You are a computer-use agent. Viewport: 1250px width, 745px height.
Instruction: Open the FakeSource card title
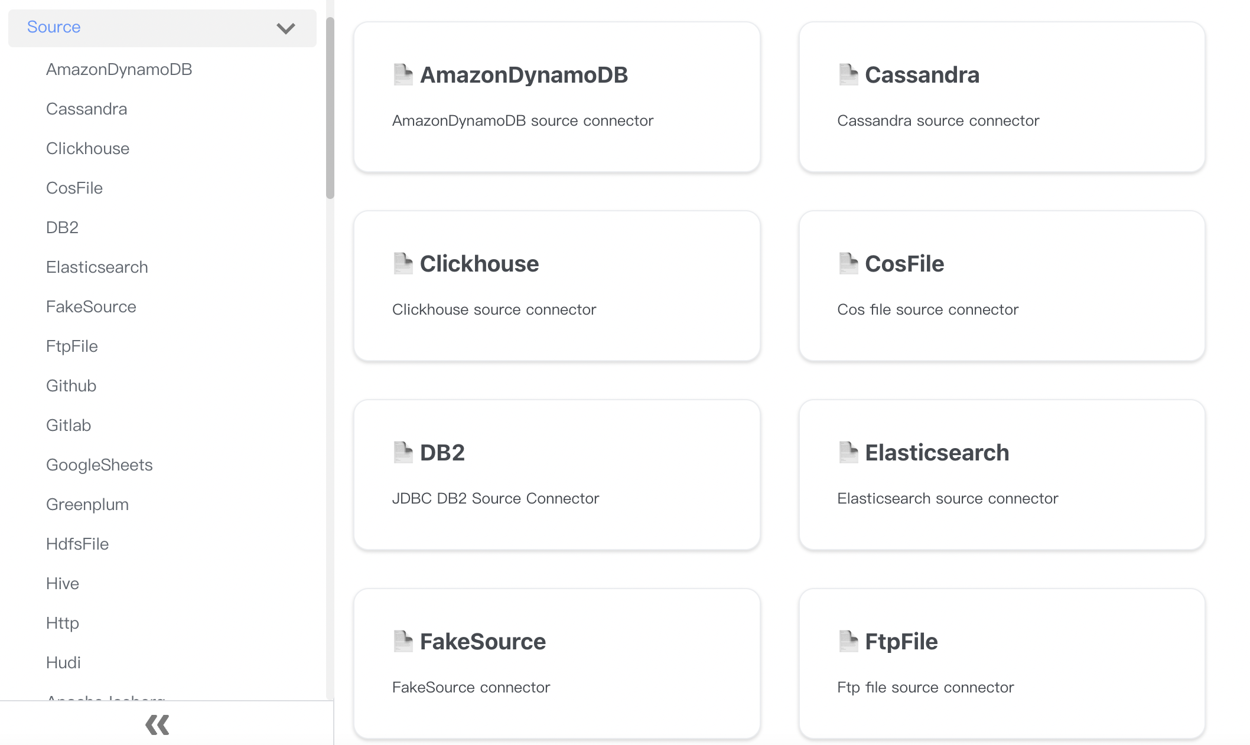coord(483,642)
